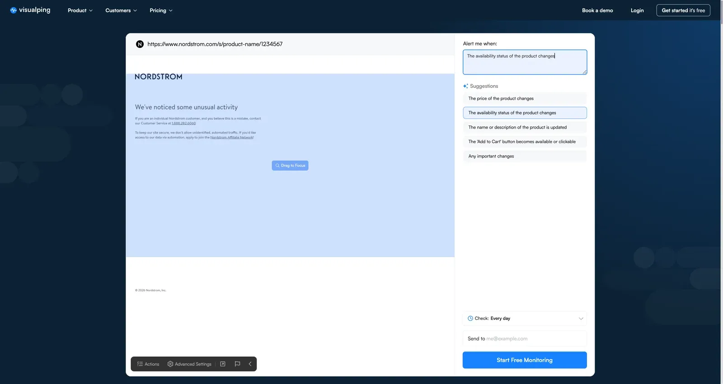This screenshot has width=723, height=384.
Task: Click Book a demo in header
Action: click(x=597, y=10)
